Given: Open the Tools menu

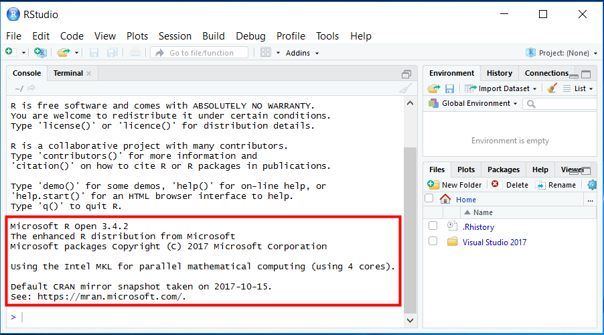Looking at the screenshot, I should click(x=327, y=36).
